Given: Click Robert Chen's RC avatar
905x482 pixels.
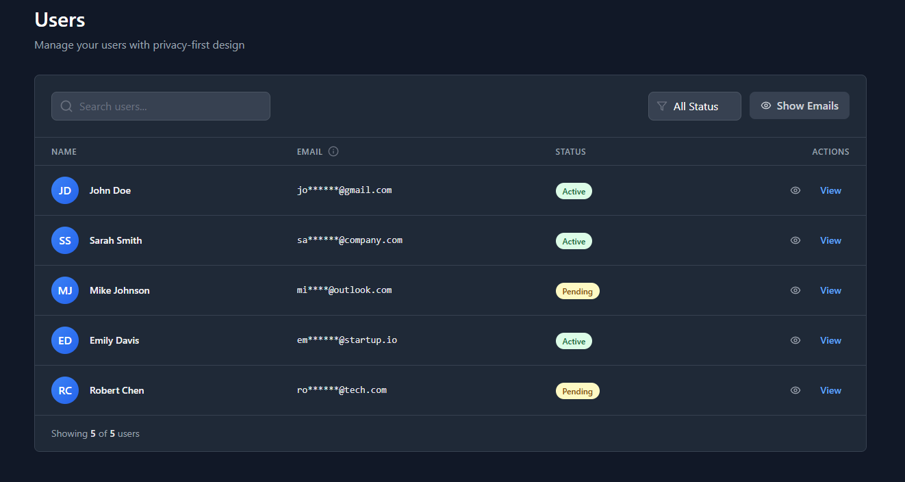Looking at the screenshot, I should (64, 390).
